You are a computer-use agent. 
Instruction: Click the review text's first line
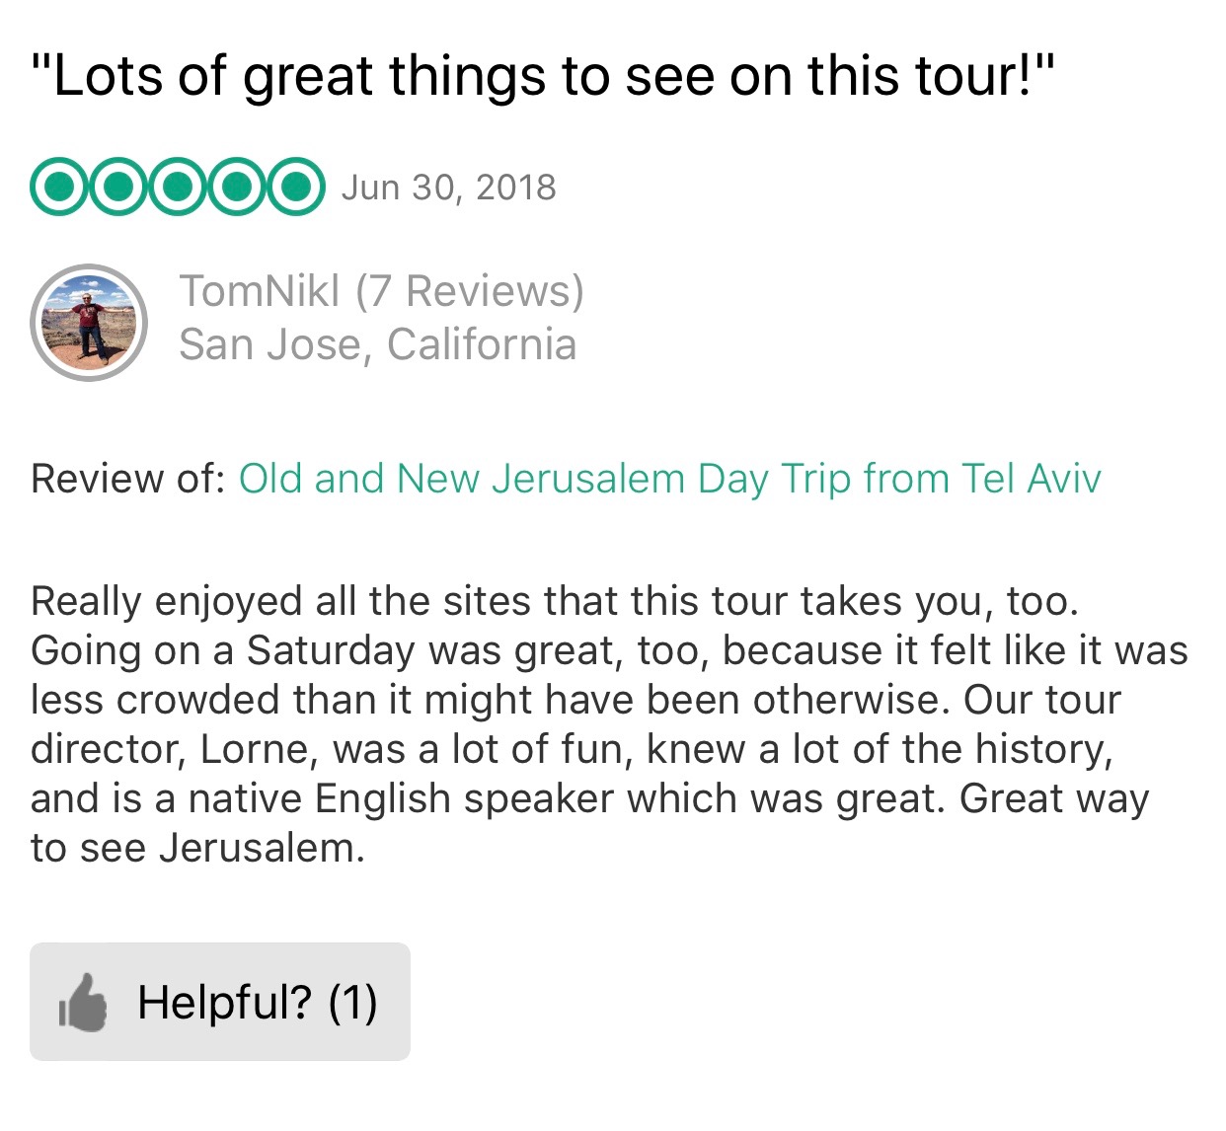[555, 601]
